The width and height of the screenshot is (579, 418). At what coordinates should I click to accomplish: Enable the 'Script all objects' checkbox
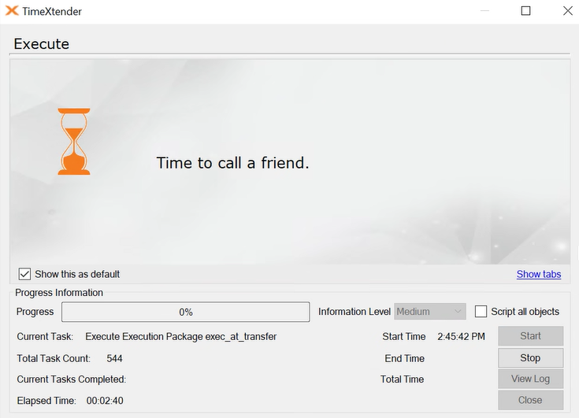point(481,312)
